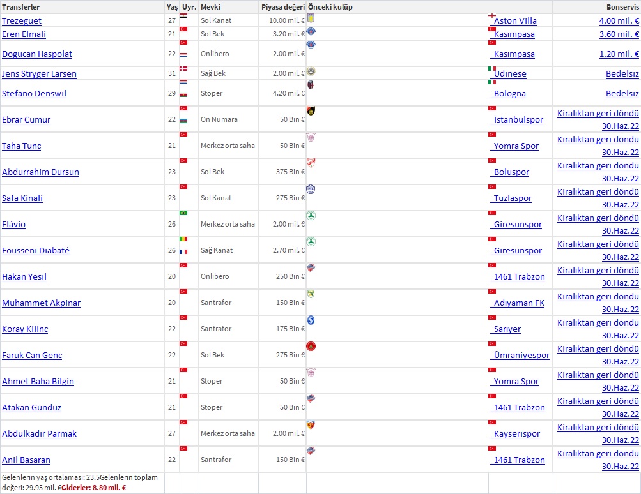Open Udinese club link
The height and width of the screenshot is (494, 641).
coord(510,74)
